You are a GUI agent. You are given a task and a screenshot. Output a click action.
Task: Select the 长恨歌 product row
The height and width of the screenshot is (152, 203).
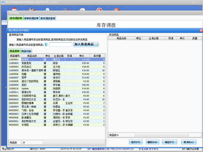click(x=57, y=125)
